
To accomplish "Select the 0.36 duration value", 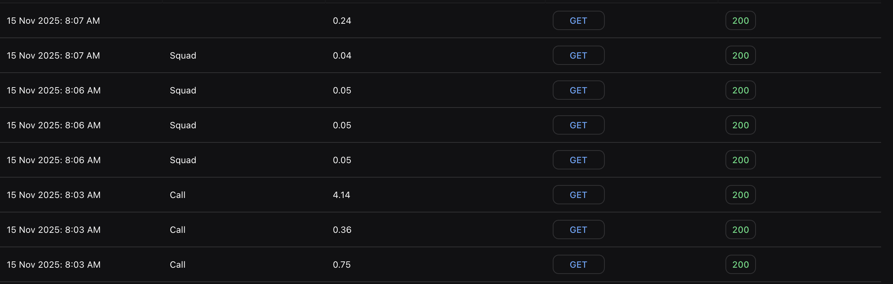I will click(x=342, y=230).
